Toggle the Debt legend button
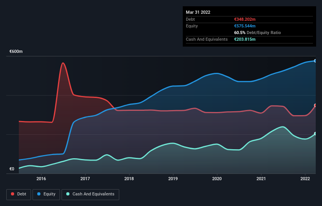Viewport: 322px width, 206px height. (19, 194)
